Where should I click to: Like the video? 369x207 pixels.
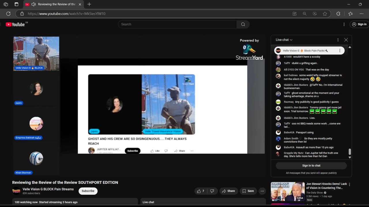coord(201,191)
